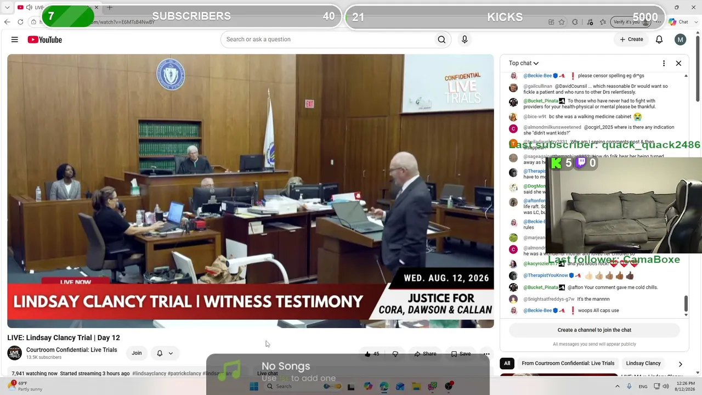Open File Explorer from the taskbar

pos(416,386)
